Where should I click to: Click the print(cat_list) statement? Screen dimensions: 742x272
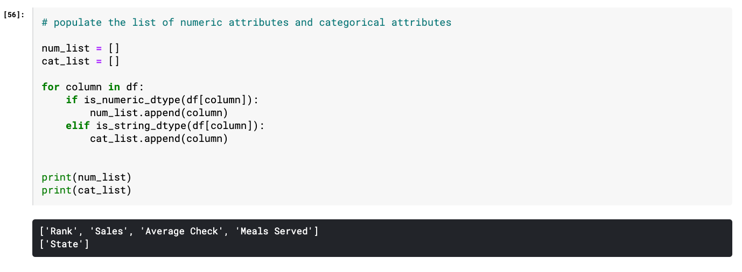click(86, 190)
